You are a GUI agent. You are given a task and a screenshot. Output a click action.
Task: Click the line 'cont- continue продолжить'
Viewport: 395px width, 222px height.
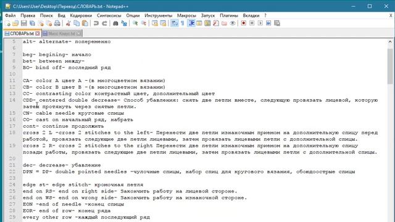click(63, 126)
